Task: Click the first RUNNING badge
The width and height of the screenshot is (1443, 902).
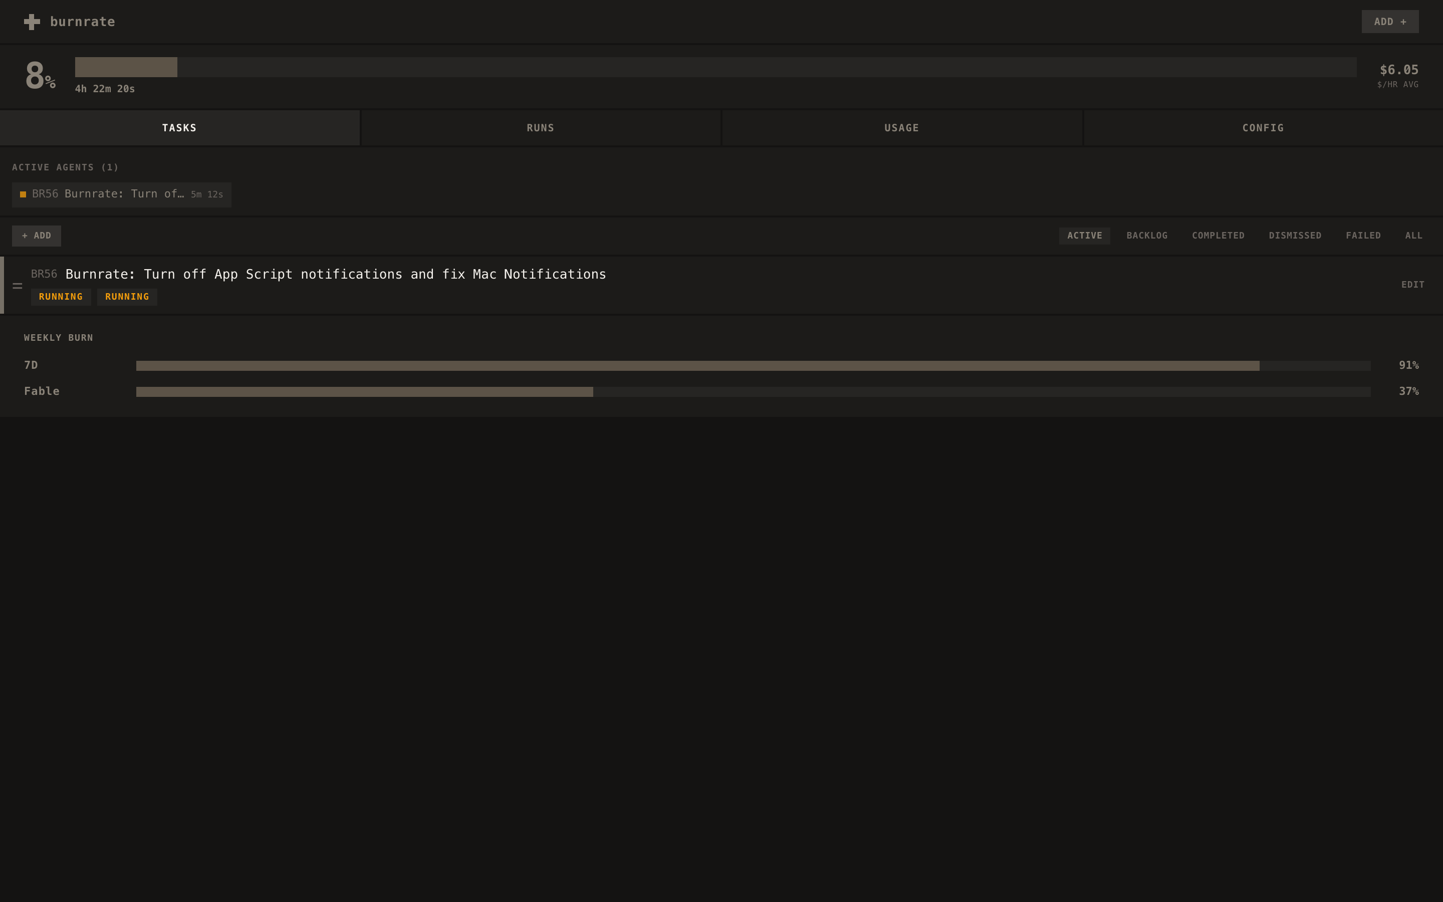Action: point(61,297)
